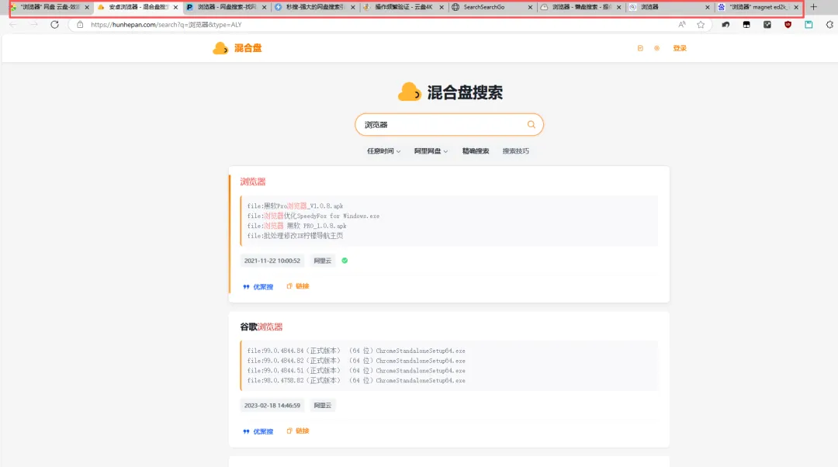Click the browser forward arrow

(x=33, y=25)
